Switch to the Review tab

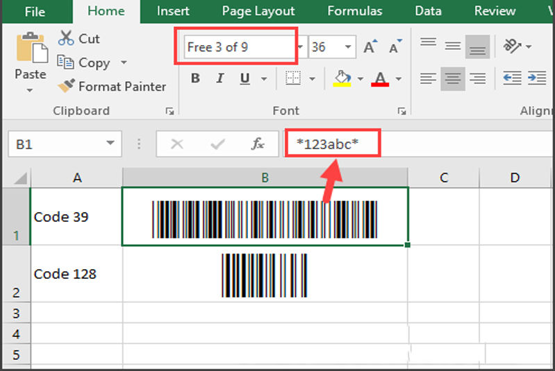[495, 11]
